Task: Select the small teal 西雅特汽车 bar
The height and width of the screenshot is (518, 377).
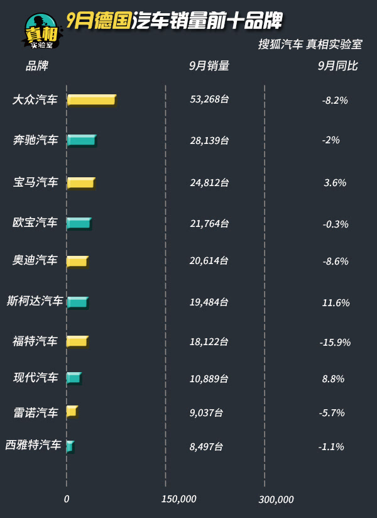Action: point(70,446)
